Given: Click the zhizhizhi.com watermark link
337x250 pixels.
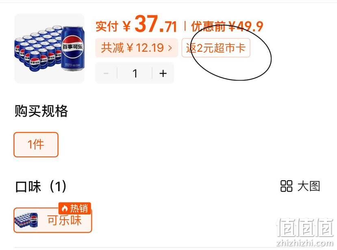Looking at the screenshot, I should click(305, 243).
